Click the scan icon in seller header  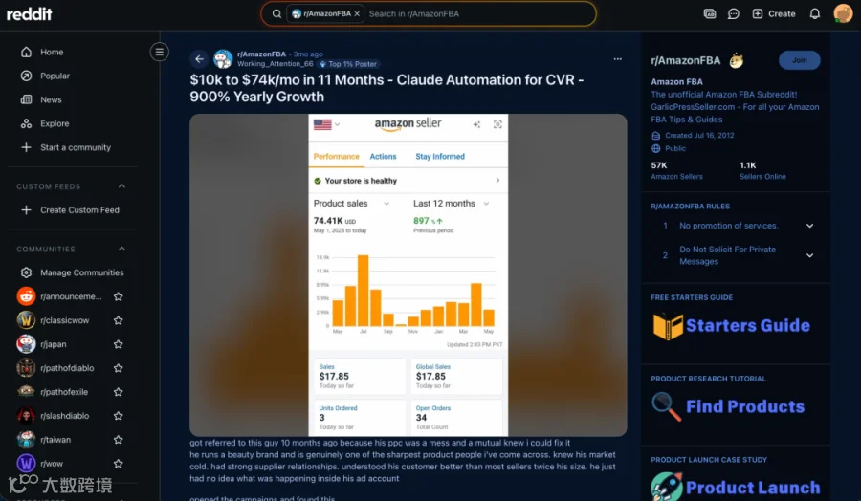coord(497,124)
